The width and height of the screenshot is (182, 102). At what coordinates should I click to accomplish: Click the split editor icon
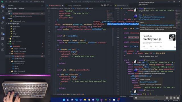click(x=108, y=5)
